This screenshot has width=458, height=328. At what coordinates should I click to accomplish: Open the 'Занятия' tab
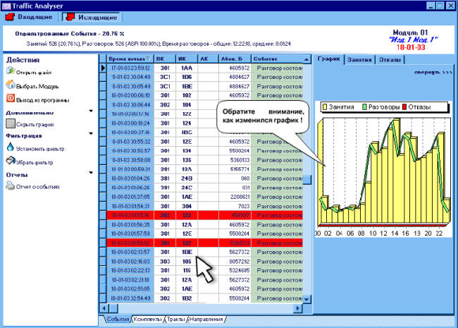tap(359, 60)
